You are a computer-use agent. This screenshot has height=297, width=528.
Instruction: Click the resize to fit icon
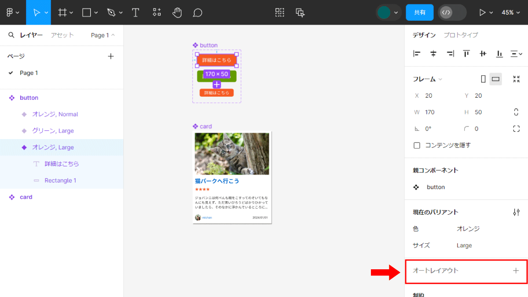pos(517,79)
